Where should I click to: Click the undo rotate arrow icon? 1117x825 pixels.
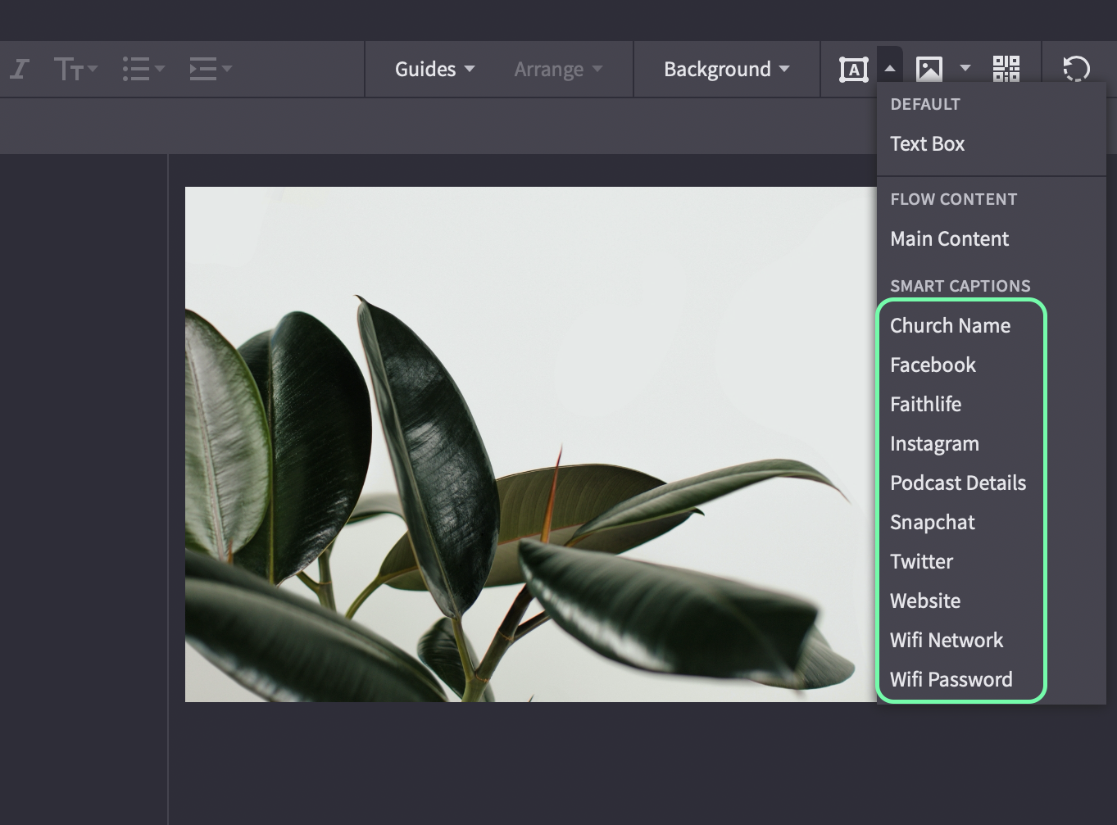[1076, 69]
